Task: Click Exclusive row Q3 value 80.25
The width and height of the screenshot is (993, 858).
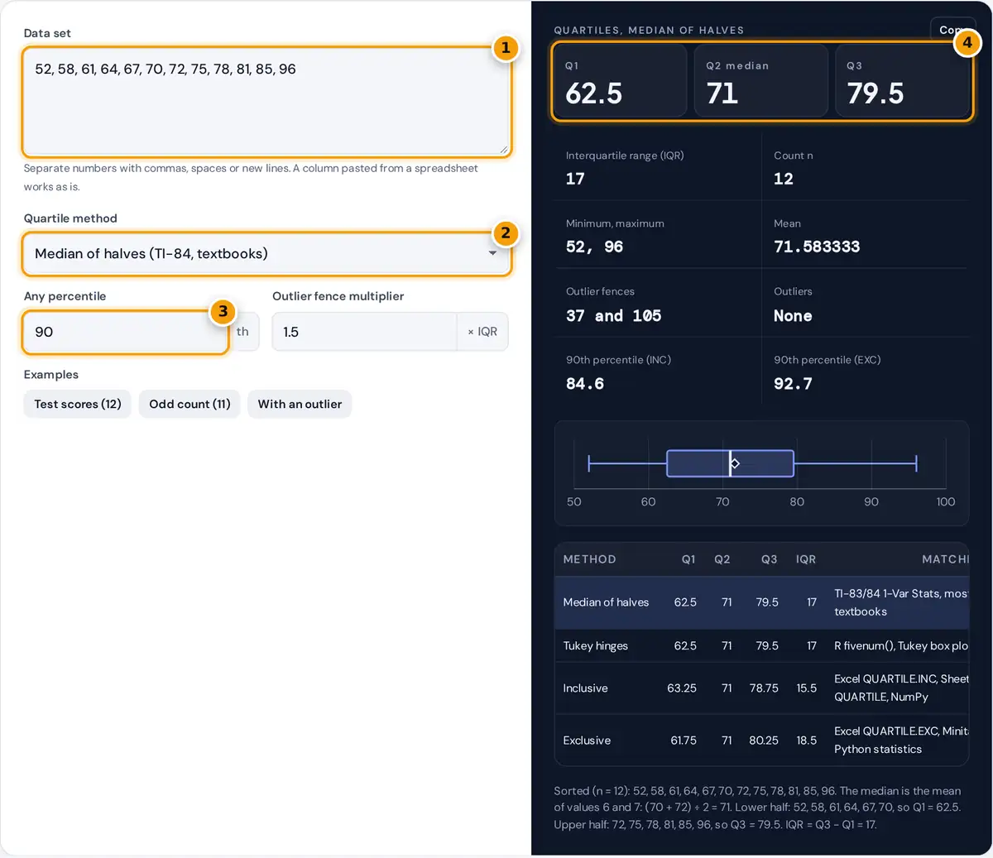Action: pos(764,741)
